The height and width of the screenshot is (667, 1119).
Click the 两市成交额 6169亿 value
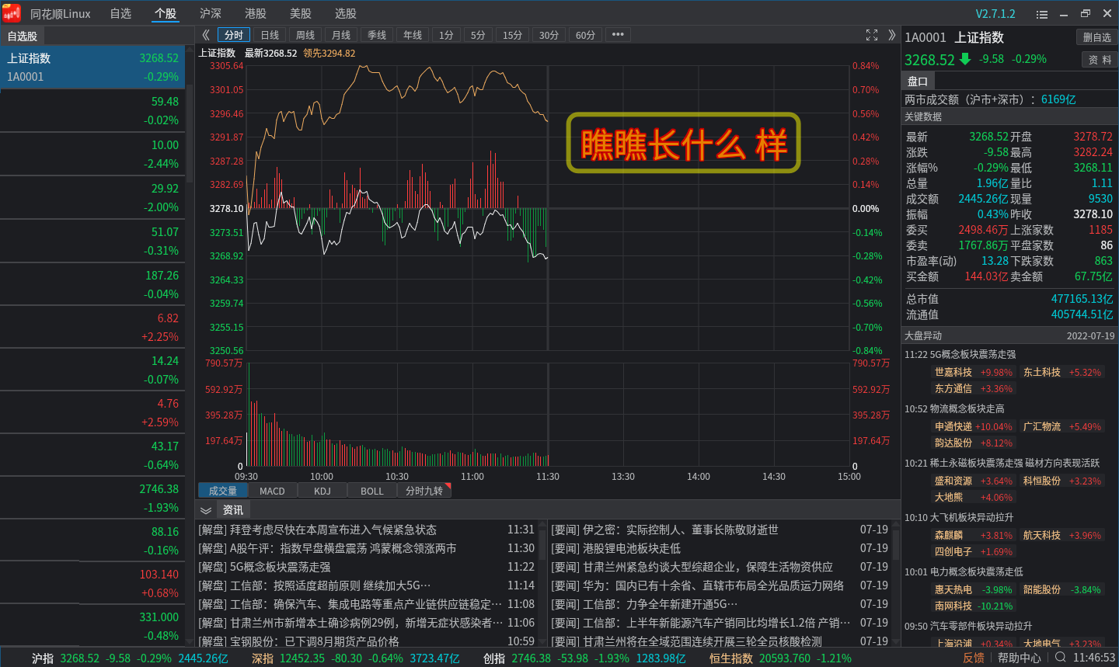pos(1058,99)
